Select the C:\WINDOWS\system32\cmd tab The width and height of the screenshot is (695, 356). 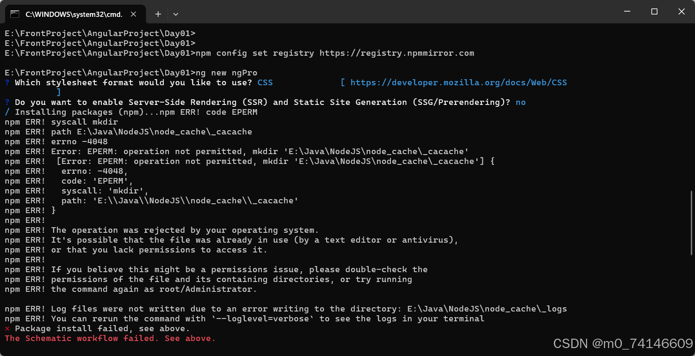pyautogui.click(x=73, y=14)
